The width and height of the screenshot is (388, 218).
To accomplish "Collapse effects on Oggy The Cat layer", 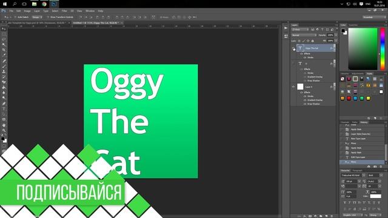I will [x=334, y=48].
